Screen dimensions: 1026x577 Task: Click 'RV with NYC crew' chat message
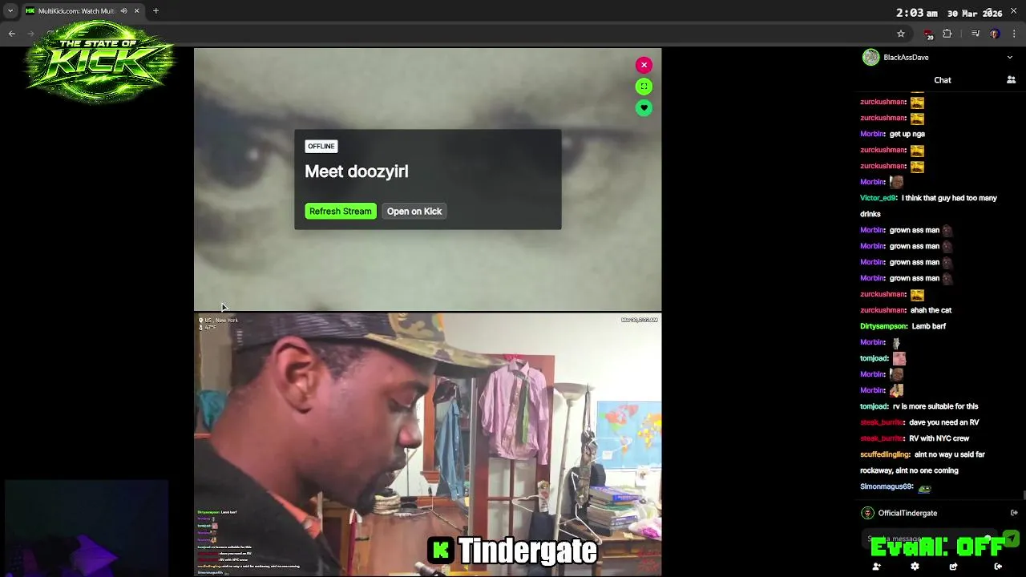(939, 438)
